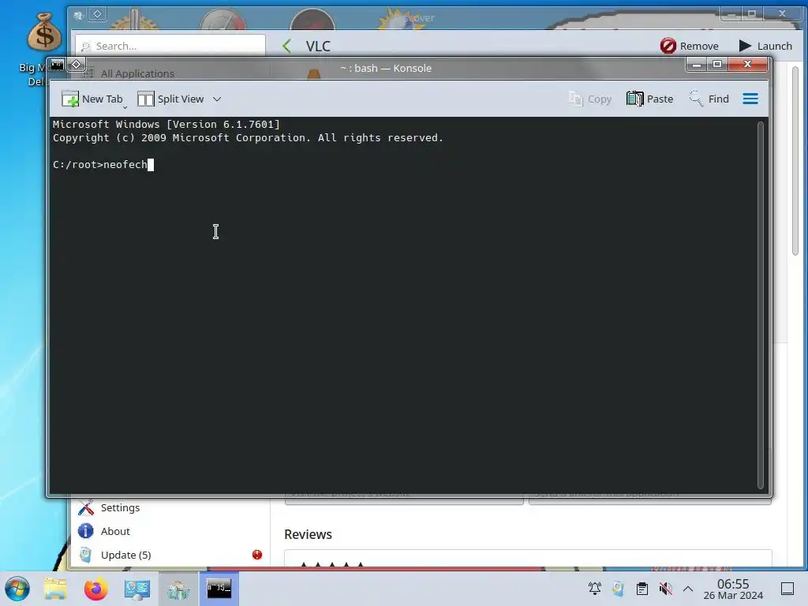
Task: Click the Remove button for VLC in Discover
Action: (x=690, y=46)
